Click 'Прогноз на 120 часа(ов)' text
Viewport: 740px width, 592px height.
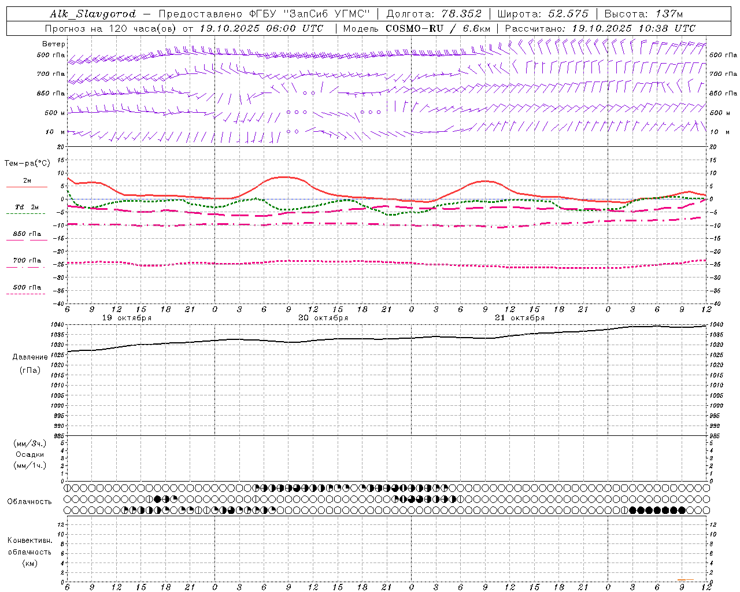point(112,28)
